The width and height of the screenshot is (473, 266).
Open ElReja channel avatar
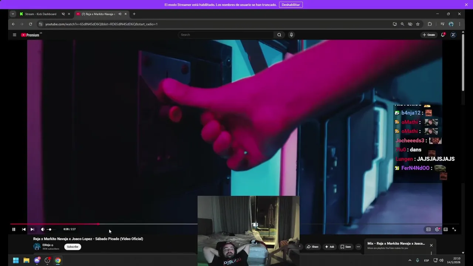tap(37, 246)
